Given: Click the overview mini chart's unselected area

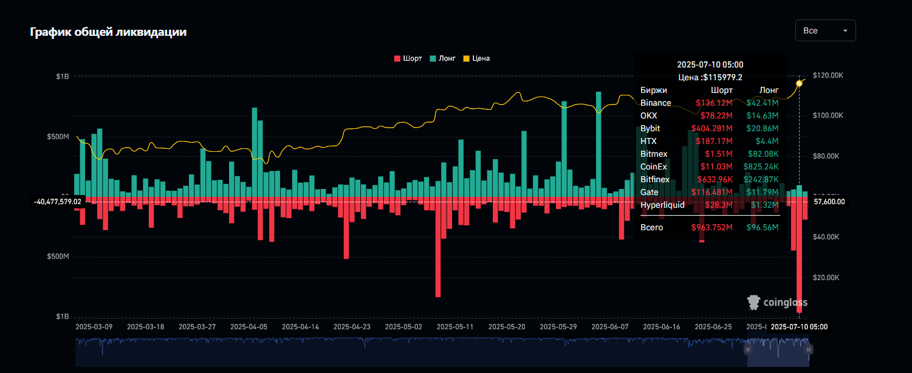Looking at the screenshot, I should pos(411,351).
